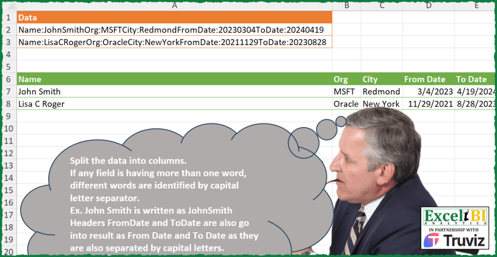Select row 1 header
497x257 pixels.
tap(8, 17)
